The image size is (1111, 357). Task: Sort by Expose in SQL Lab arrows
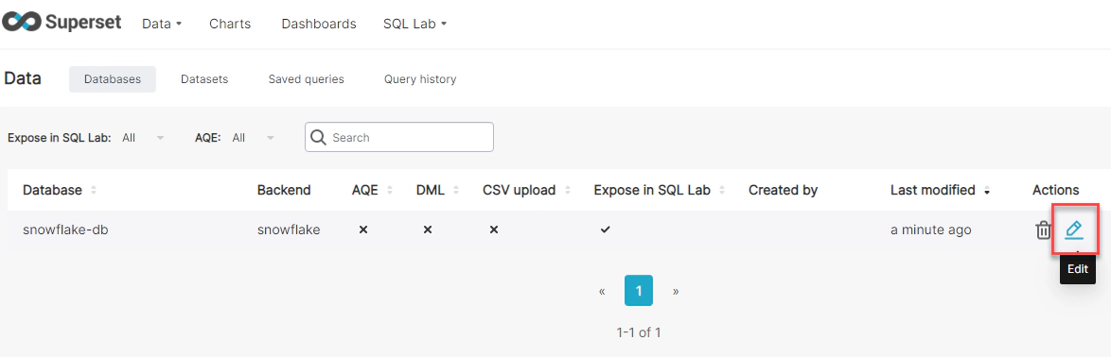pos(722,190)
